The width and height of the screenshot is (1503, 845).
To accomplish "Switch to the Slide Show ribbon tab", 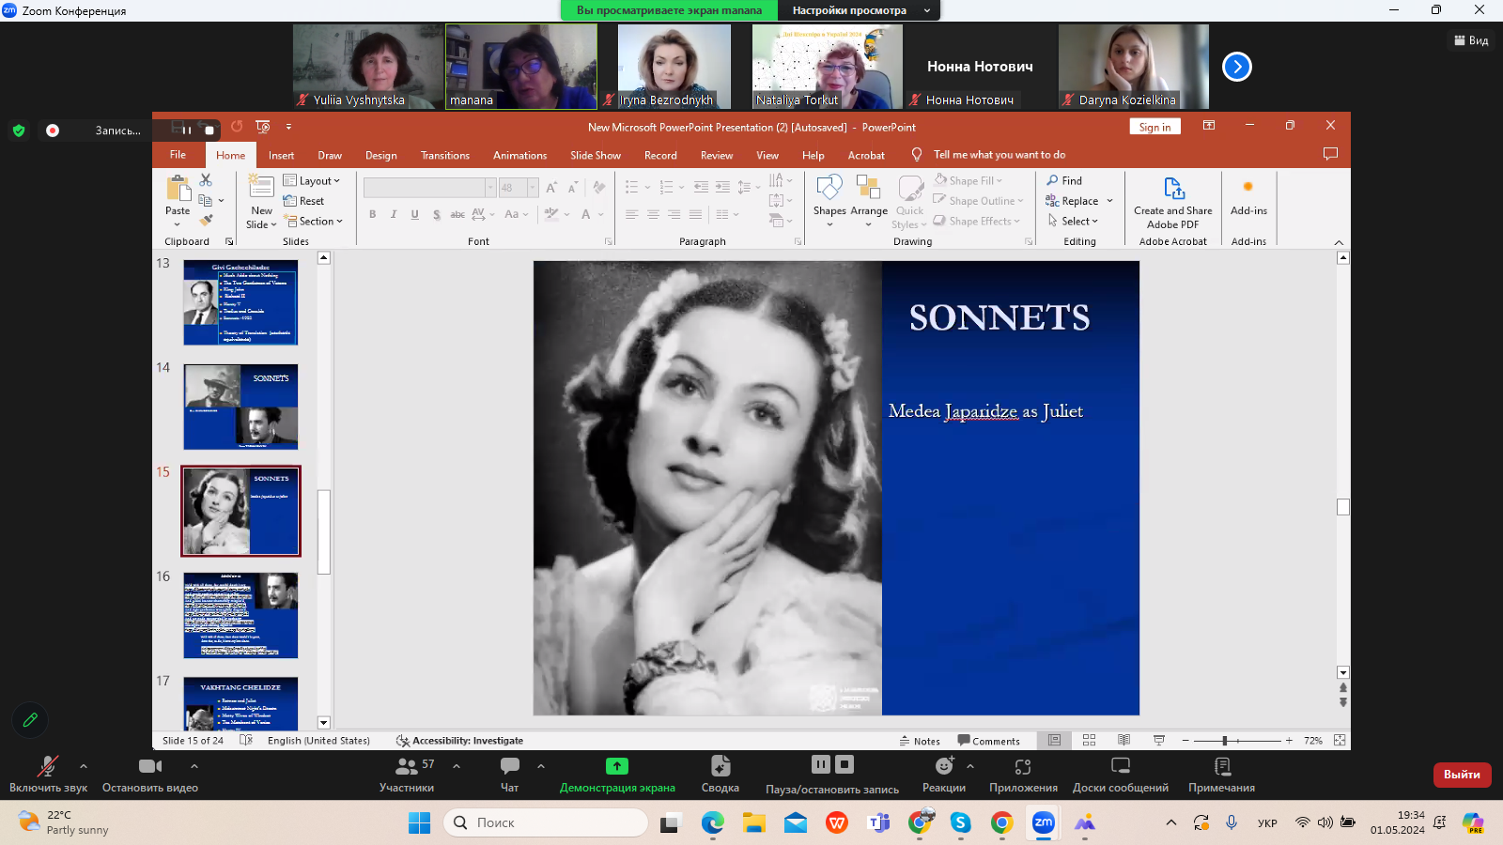I will [x=595, y=156].
